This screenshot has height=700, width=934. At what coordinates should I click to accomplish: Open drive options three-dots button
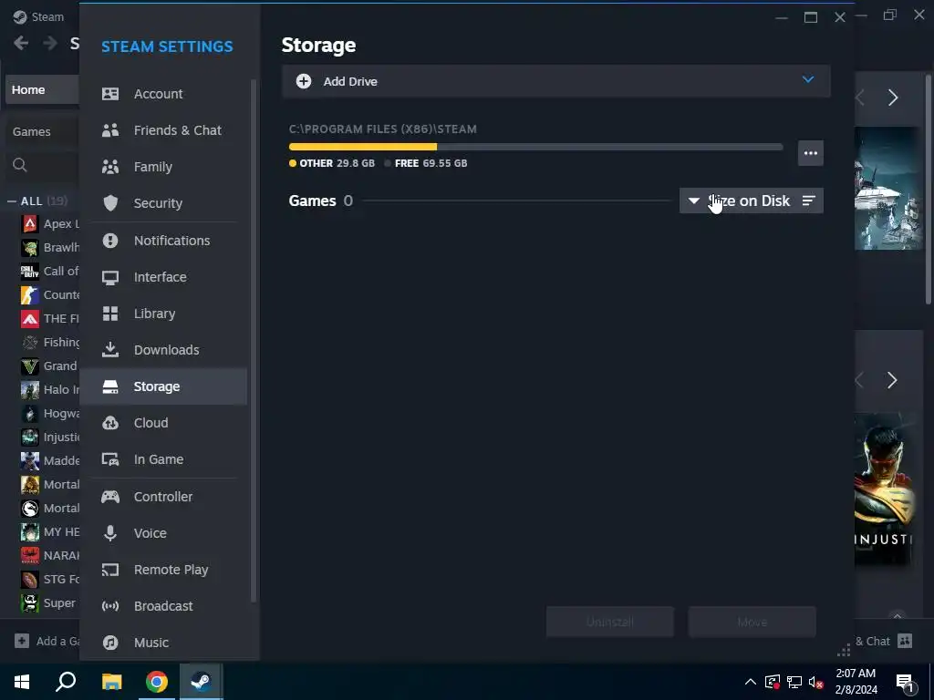click(811, 153)
